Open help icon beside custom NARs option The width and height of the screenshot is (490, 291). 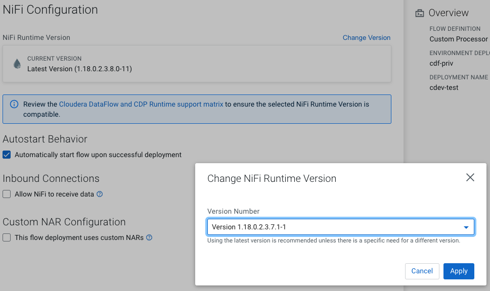click(149, 237)
